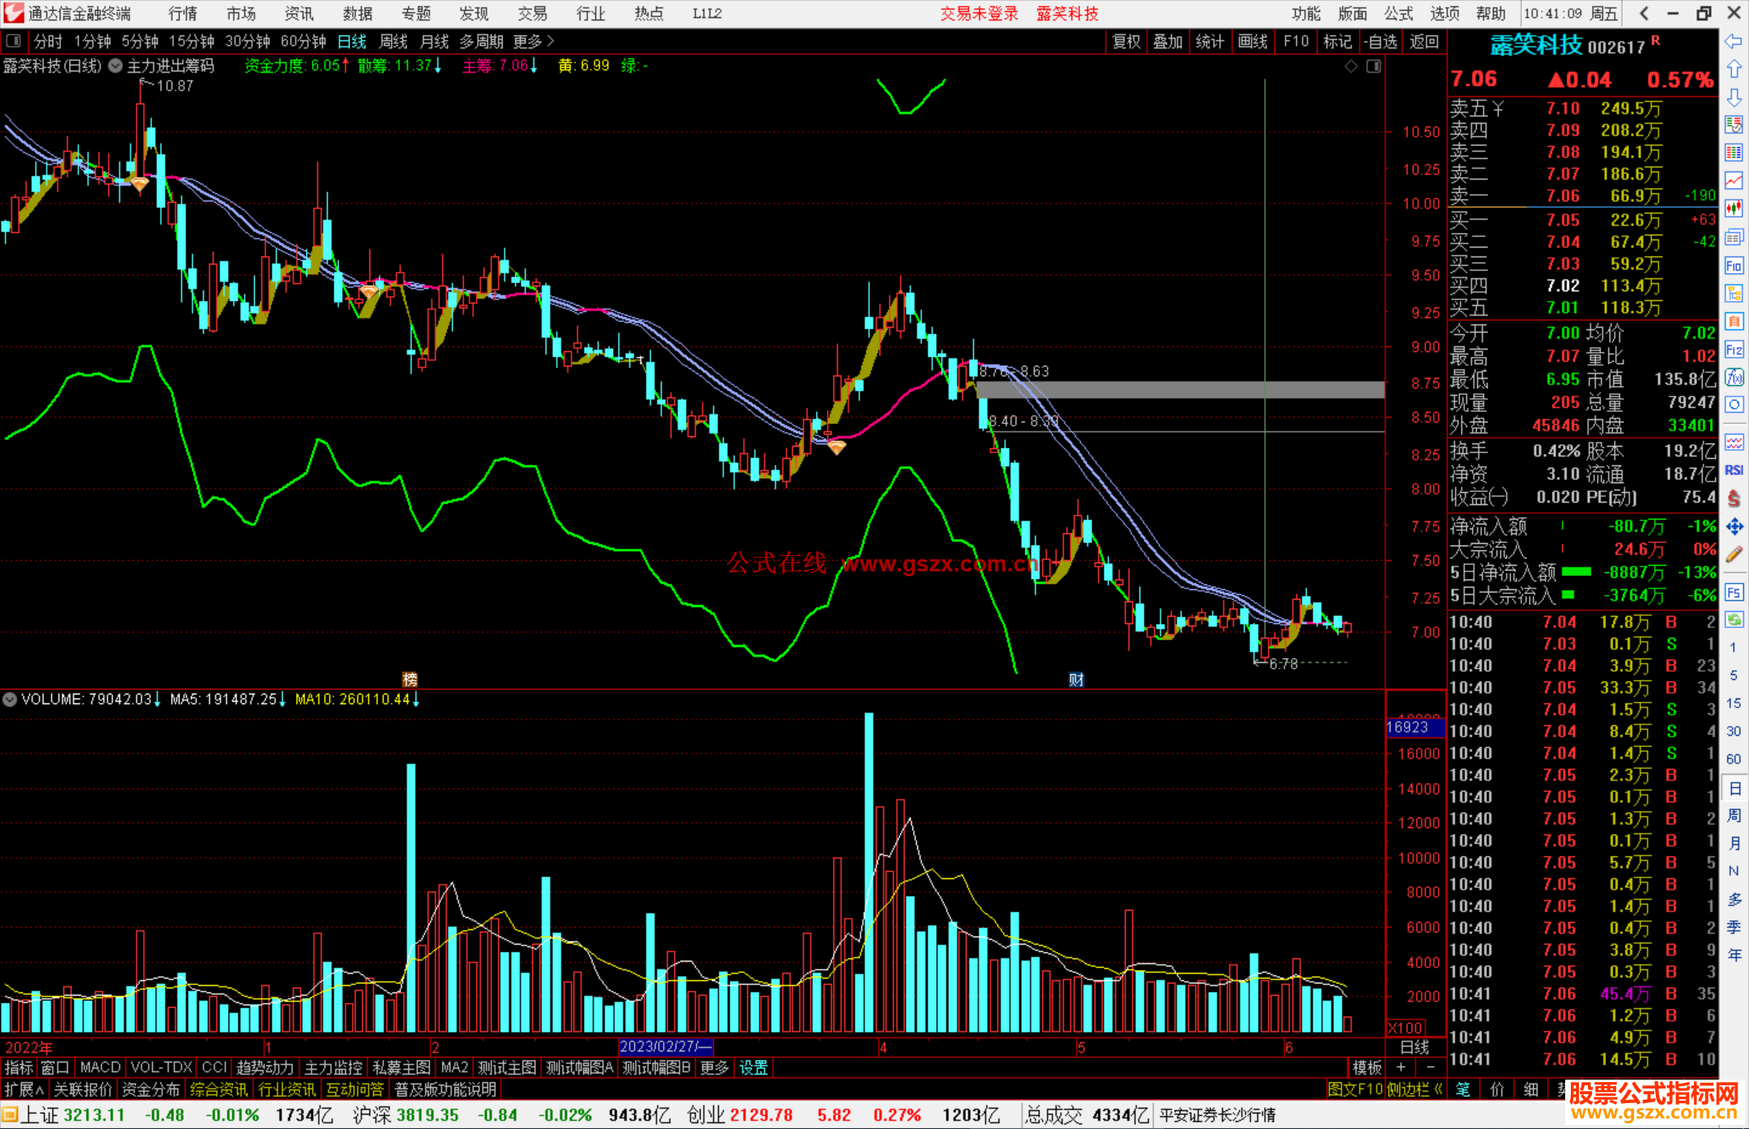Open the 行情 menu

point(182,14)
